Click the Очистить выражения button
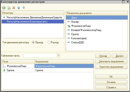130x92 pixels. (x=111, y=67)
